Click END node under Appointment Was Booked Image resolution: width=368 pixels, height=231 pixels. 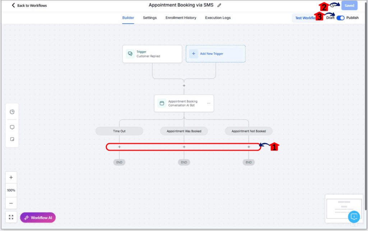pyautogui.click(x=184, y=162)
